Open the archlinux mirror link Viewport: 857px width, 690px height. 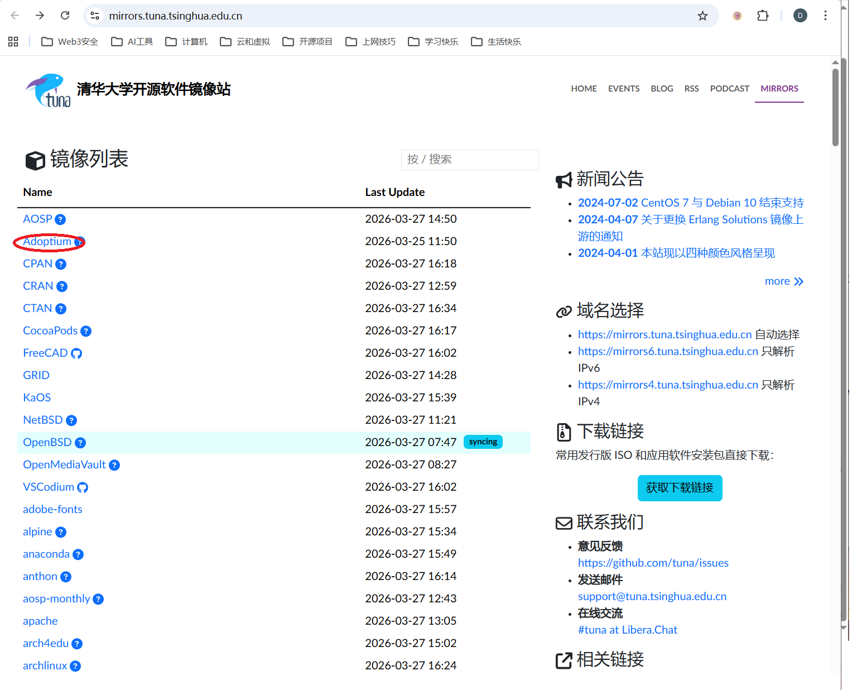click(45, 665)
